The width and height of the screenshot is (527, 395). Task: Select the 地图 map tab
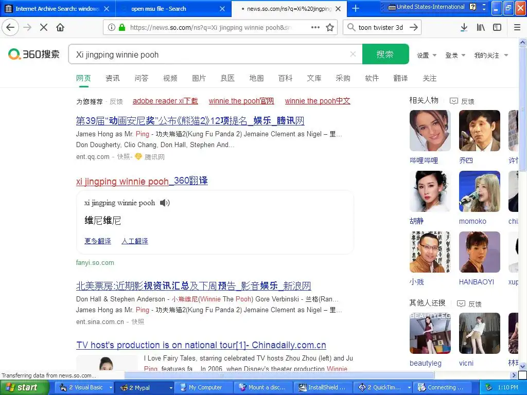(x=256, y=78)
